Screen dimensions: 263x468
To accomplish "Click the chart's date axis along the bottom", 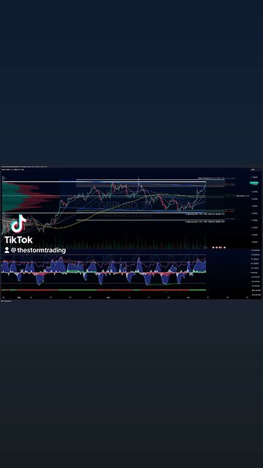I will (x=125, y=298).
